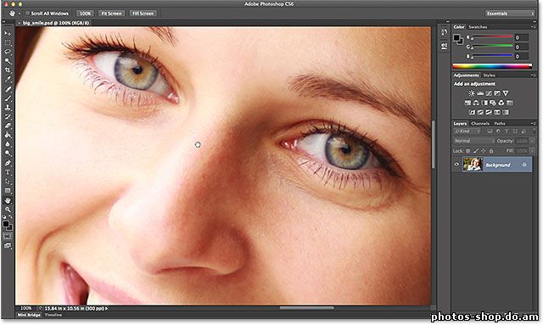Image resolution: width=543 pixels, height=325 pixels.
Task: Open the Essentials workspace dropdown
Action: [510, 14]
